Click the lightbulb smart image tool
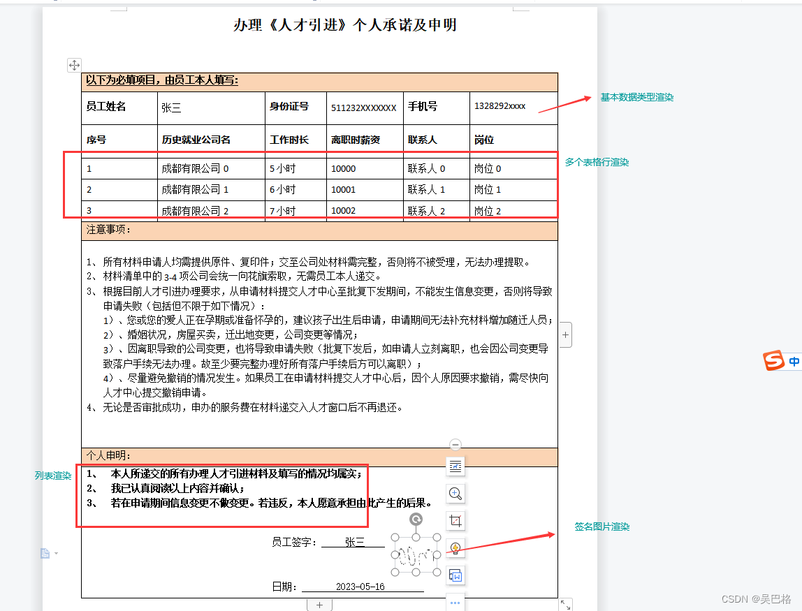 click(455, 548)
